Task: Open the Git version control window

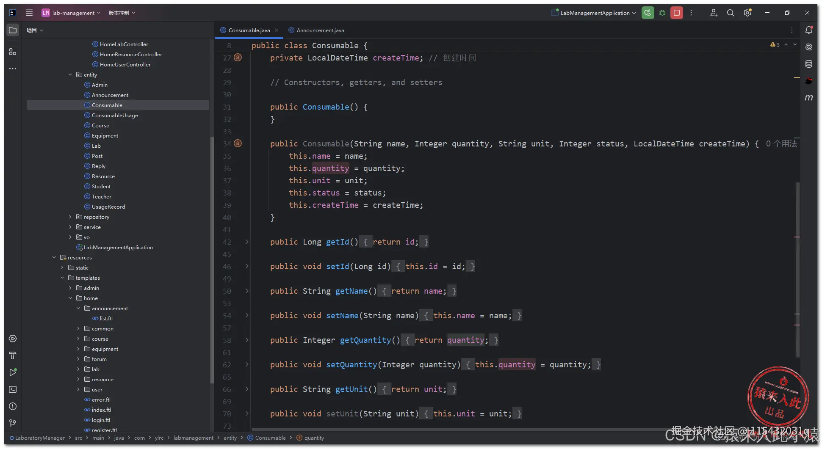Action: (13, 423)
